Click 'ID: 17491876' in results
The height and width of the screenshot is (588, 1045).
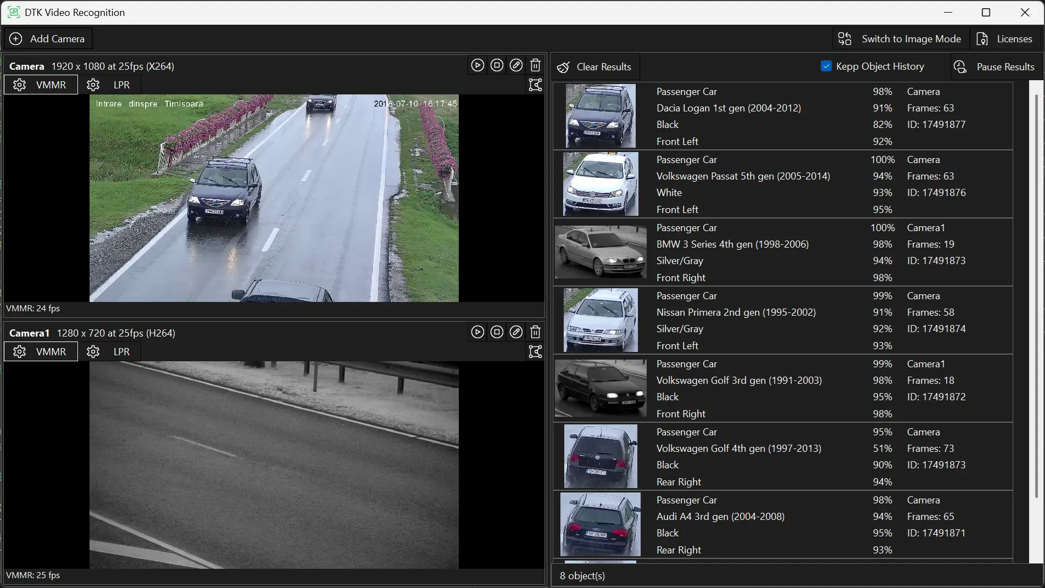(x=936, y=193)
